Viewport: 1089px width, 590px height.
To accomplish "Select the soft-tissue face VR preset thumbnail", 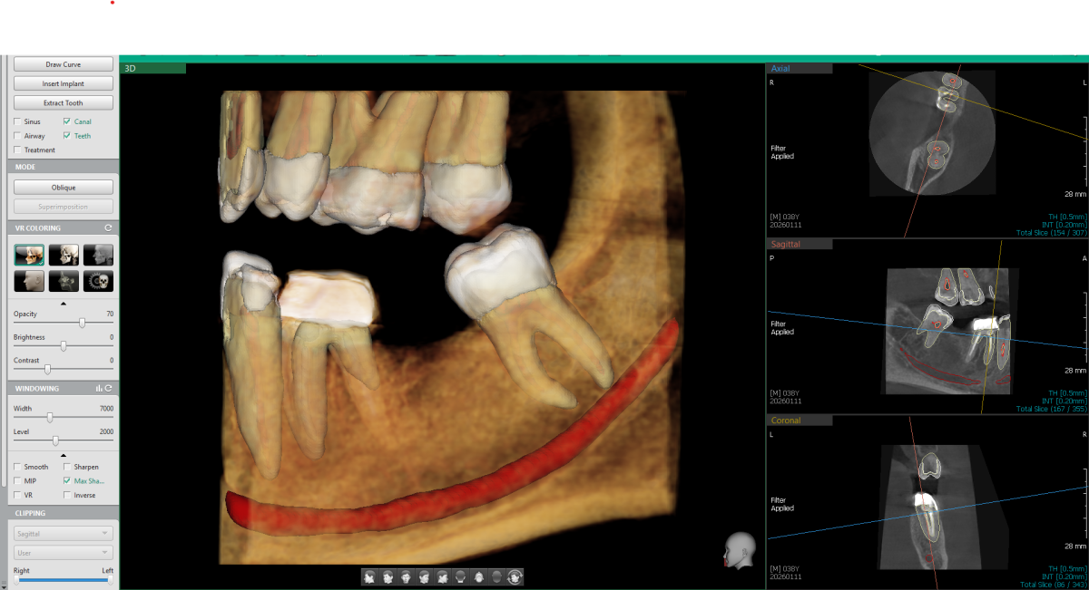I will click(28, 281).
